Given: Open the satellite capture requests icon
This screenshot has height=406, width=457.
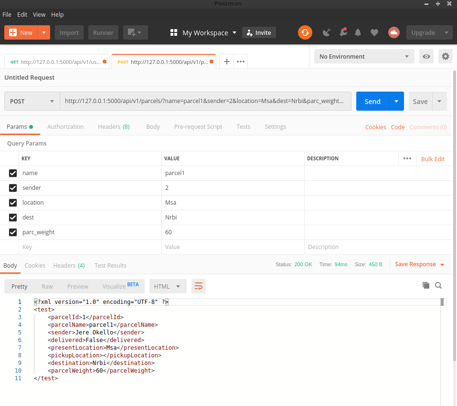Looking at the screenshot, I should tap(327, 32).
